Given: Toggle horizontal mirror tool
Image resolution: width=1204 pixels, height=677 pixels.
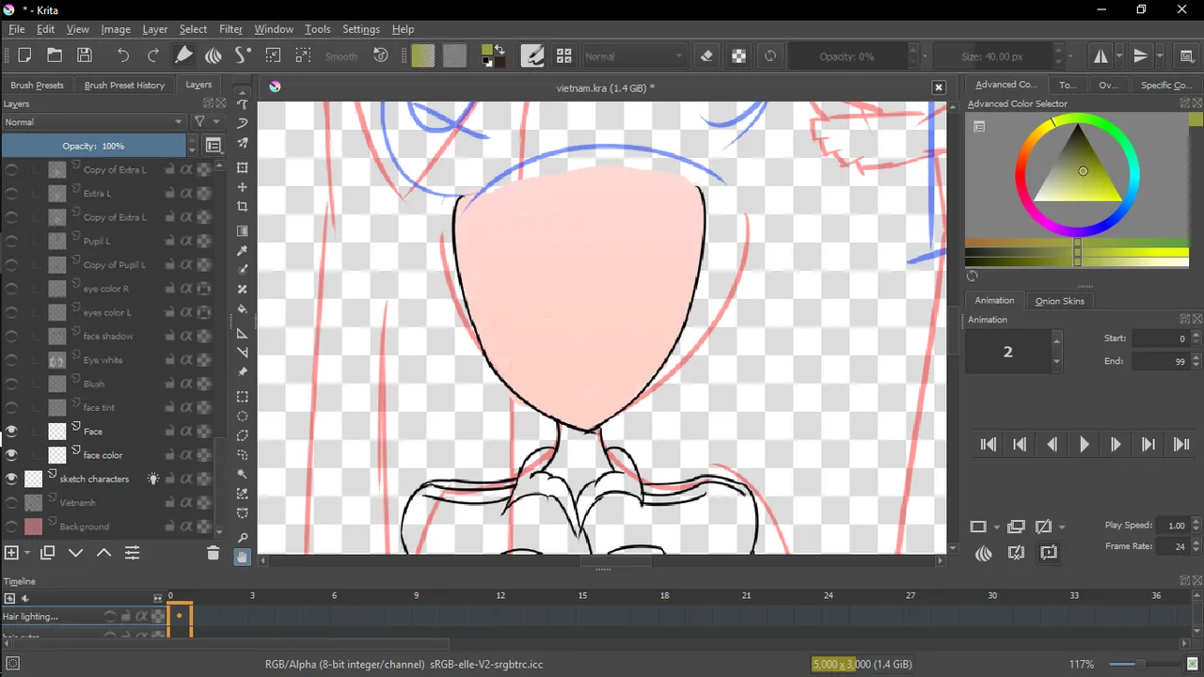Looking at the screenshot, I should (x=1100, y=55).
